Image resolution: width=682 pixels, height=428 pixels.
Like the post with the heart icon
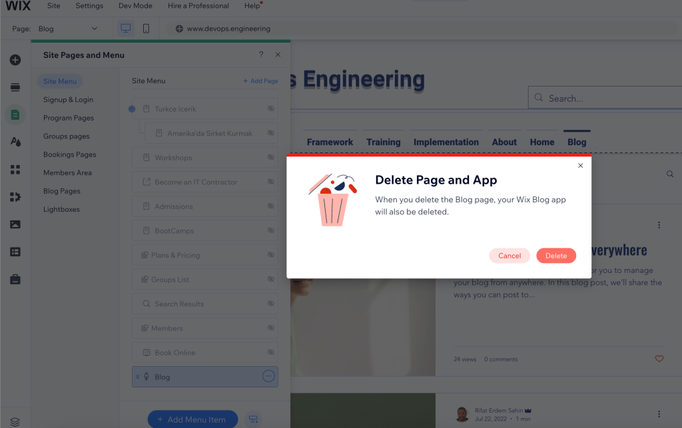[659, 359]
